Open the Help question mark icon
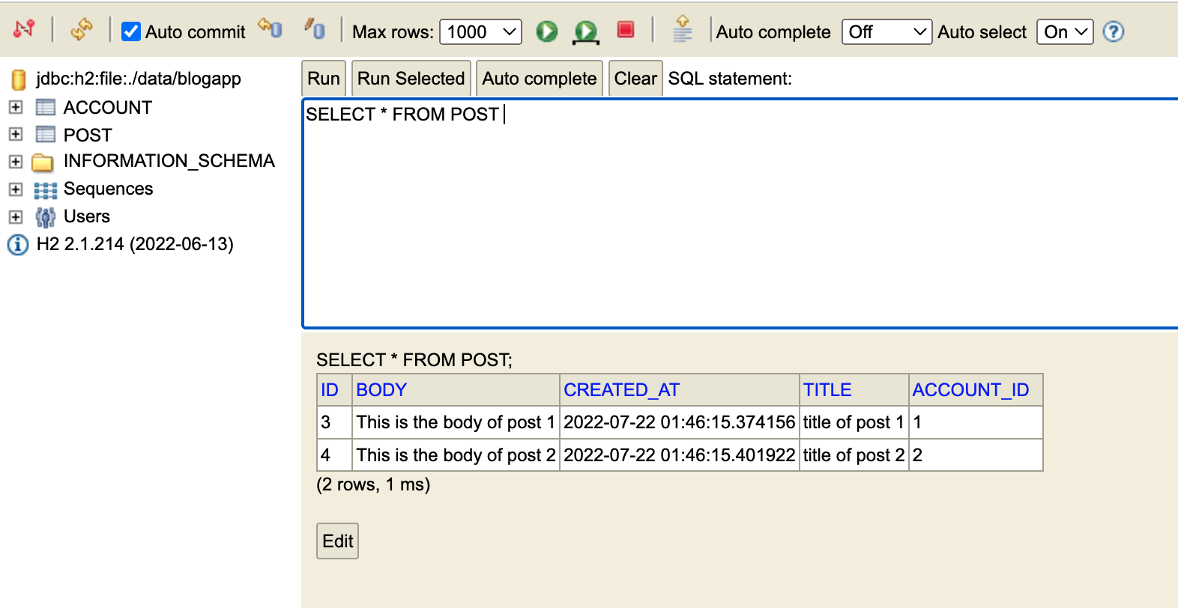Viewport: 1178px width, 608px height. click(x=1114, y=31)
